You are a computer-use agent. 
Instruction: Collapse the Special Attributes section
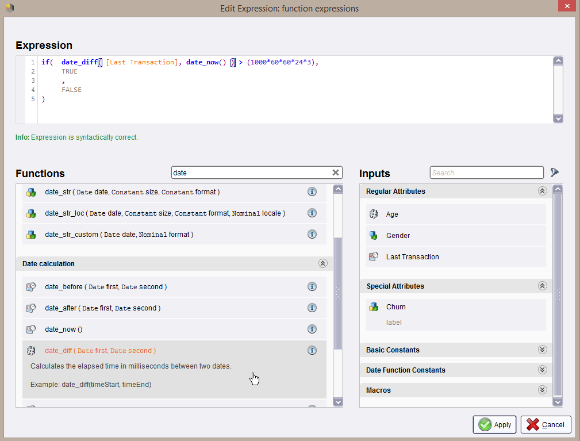click(x=541, y=286)
